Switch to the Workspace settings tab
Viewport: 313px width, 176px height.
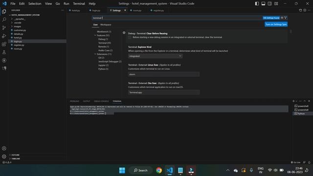point(106,25)
